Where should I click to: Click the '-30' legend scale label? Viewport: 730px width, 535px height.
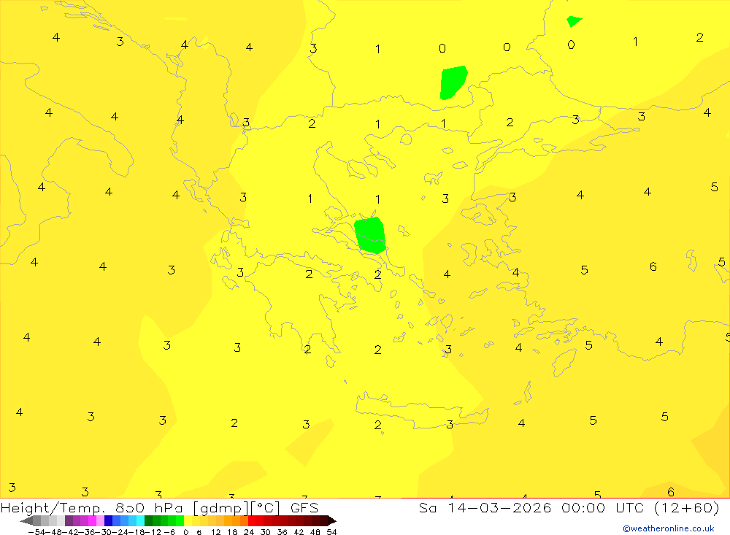pos(104,532)
